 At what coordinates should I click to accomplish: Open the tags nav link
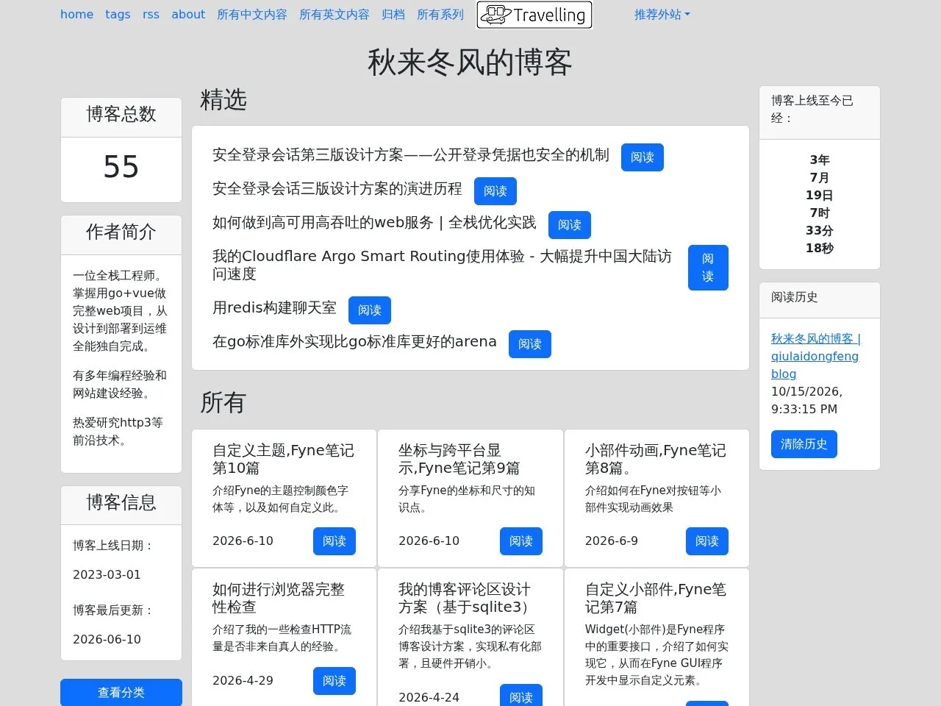pyautogui.click(x=118, y=15)
